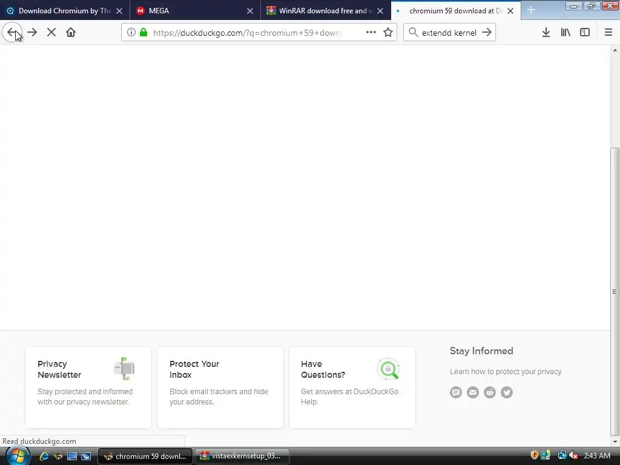The height and width of the screenshot is (465, 620).
Task: Submit the 'extendd kernel' search with arrow
Action: point(487,33)
